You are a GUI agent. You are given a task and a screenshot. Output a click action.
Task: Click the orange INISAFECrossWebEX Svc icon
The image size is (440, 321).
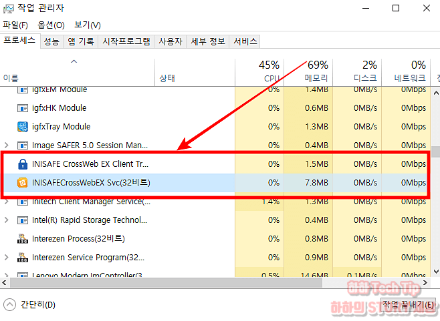pos(23,183)
